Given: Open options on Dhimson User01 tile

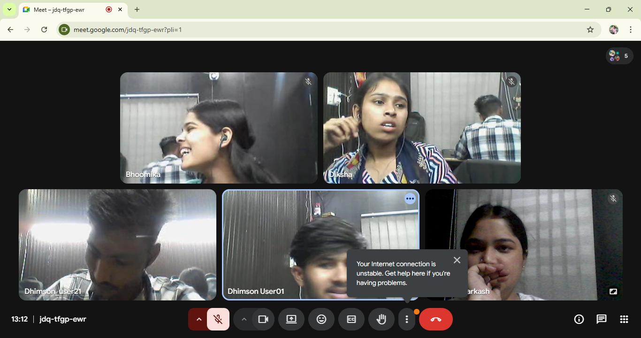Looking at the screenshot, I should (x=410, y=199).
